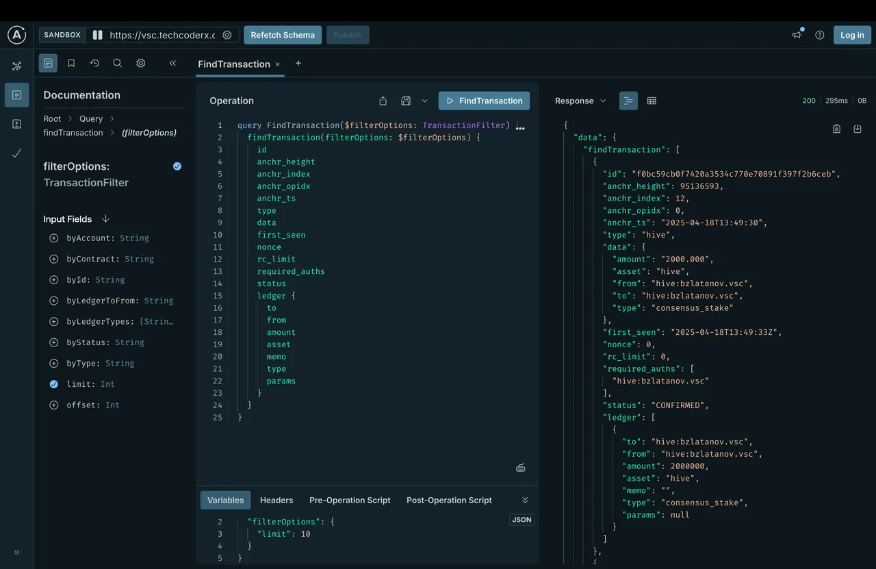This screenshot has height=569, width=876.
Task: Open the Response dropdown chevron
Action: (x=603, y=101)
